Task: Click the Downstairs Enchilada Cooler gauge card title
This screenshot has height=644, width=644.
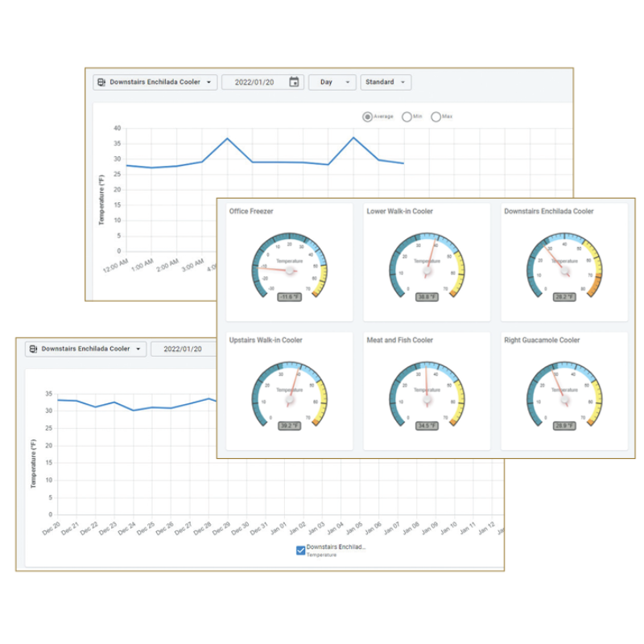Action: tap(549, 212)
